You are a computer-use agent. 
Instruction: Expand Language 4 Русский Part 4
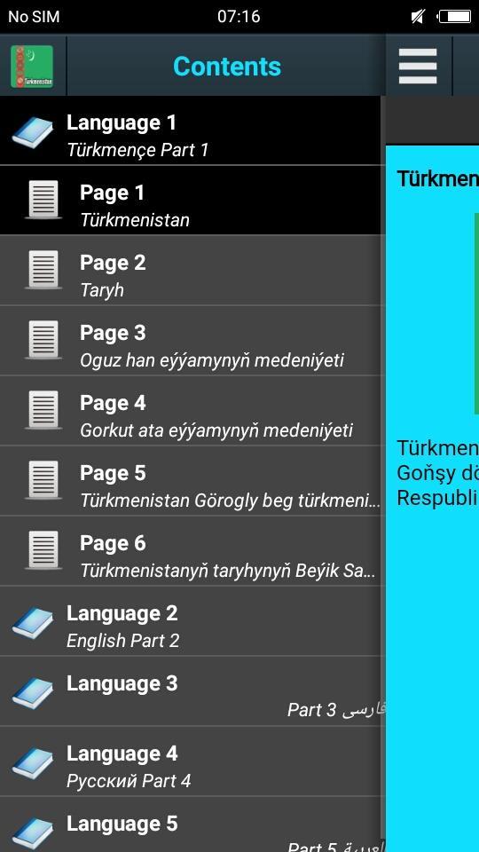tap(191, 761)
